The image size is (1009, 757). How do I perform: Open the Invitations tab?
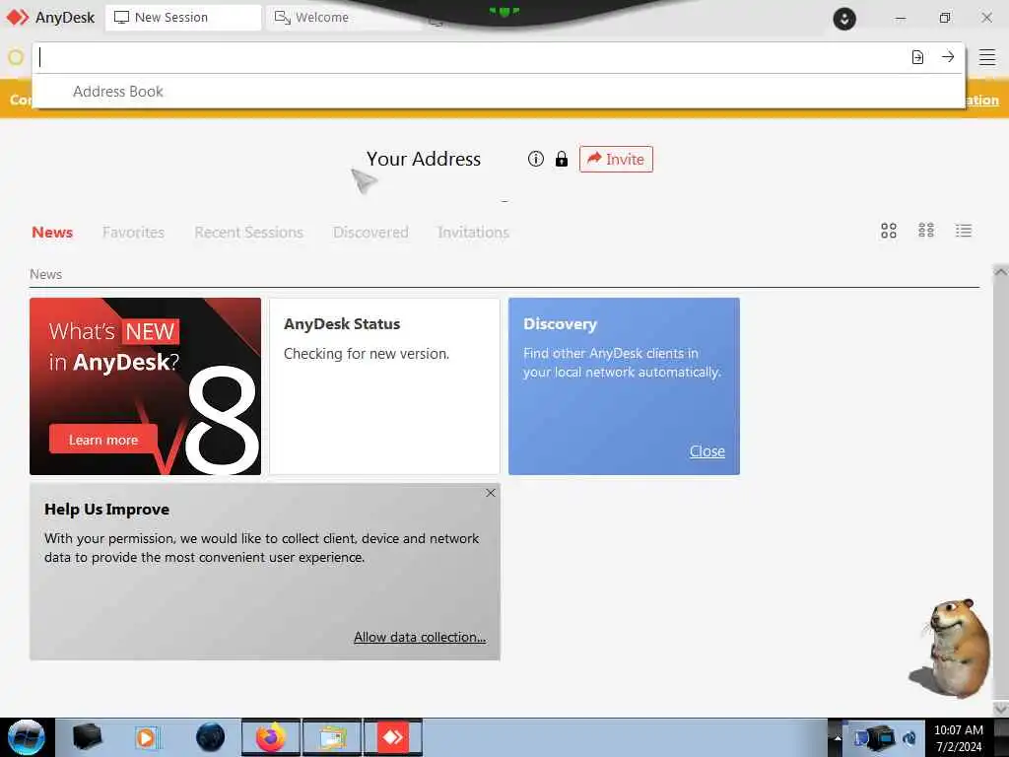[474, 233]
